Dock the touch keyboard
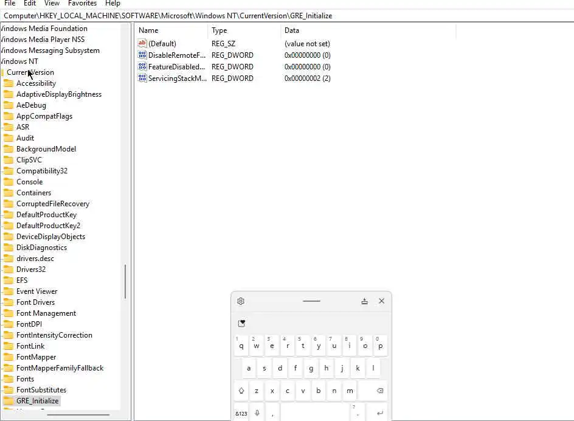This screenshot has width=574, height=421. [365, 301]
